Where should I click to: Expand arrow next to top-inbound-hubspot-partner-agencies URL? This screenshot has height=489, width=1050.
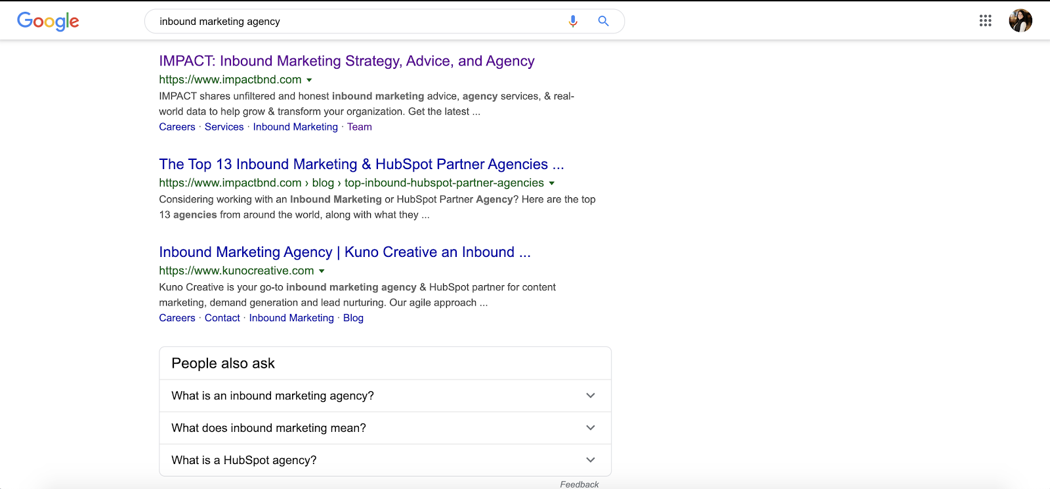click(551, 184)
